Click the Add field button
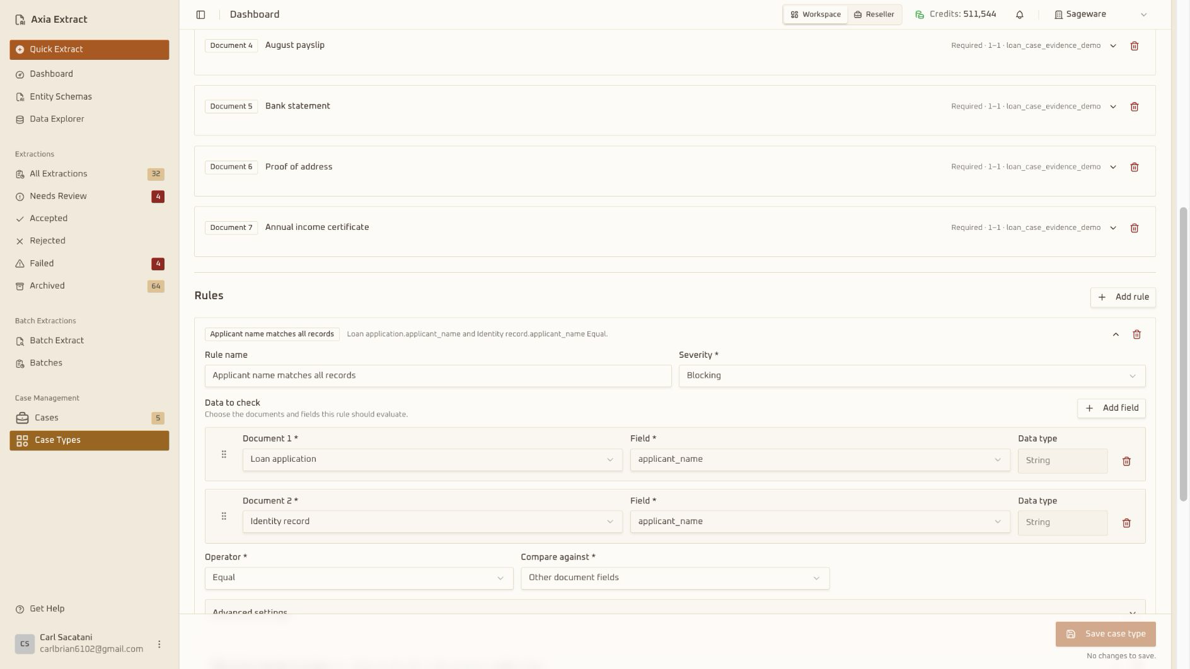The width and height of the screenshot is (1190, 669). coord(1111,408)
